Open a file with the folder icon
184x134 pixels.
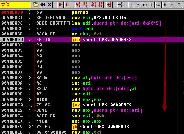click(x=36, y=5)
